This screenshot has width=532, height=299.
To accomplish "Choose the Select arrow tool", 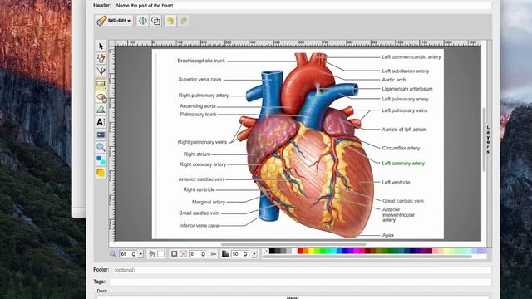I will click(101, 46).
